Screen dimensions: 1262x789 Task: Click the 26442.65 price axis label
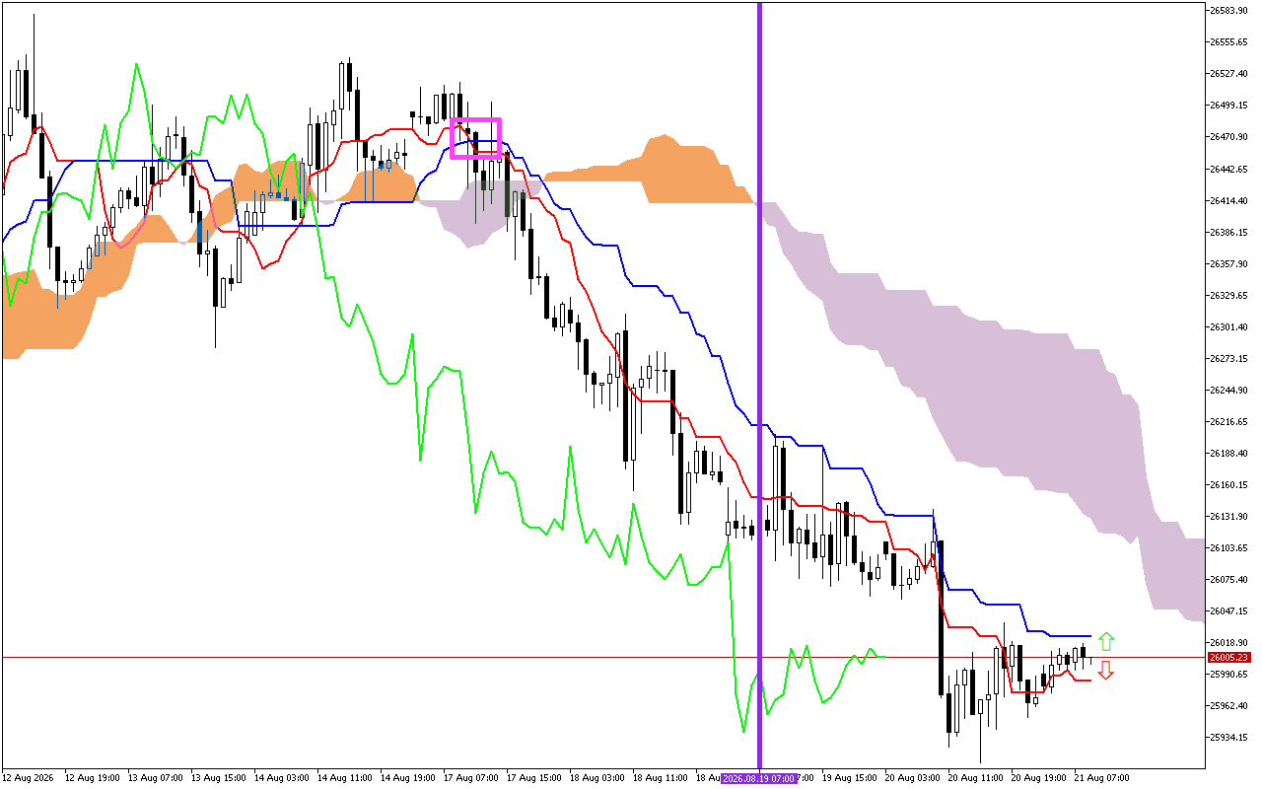tap(1228, 169)
